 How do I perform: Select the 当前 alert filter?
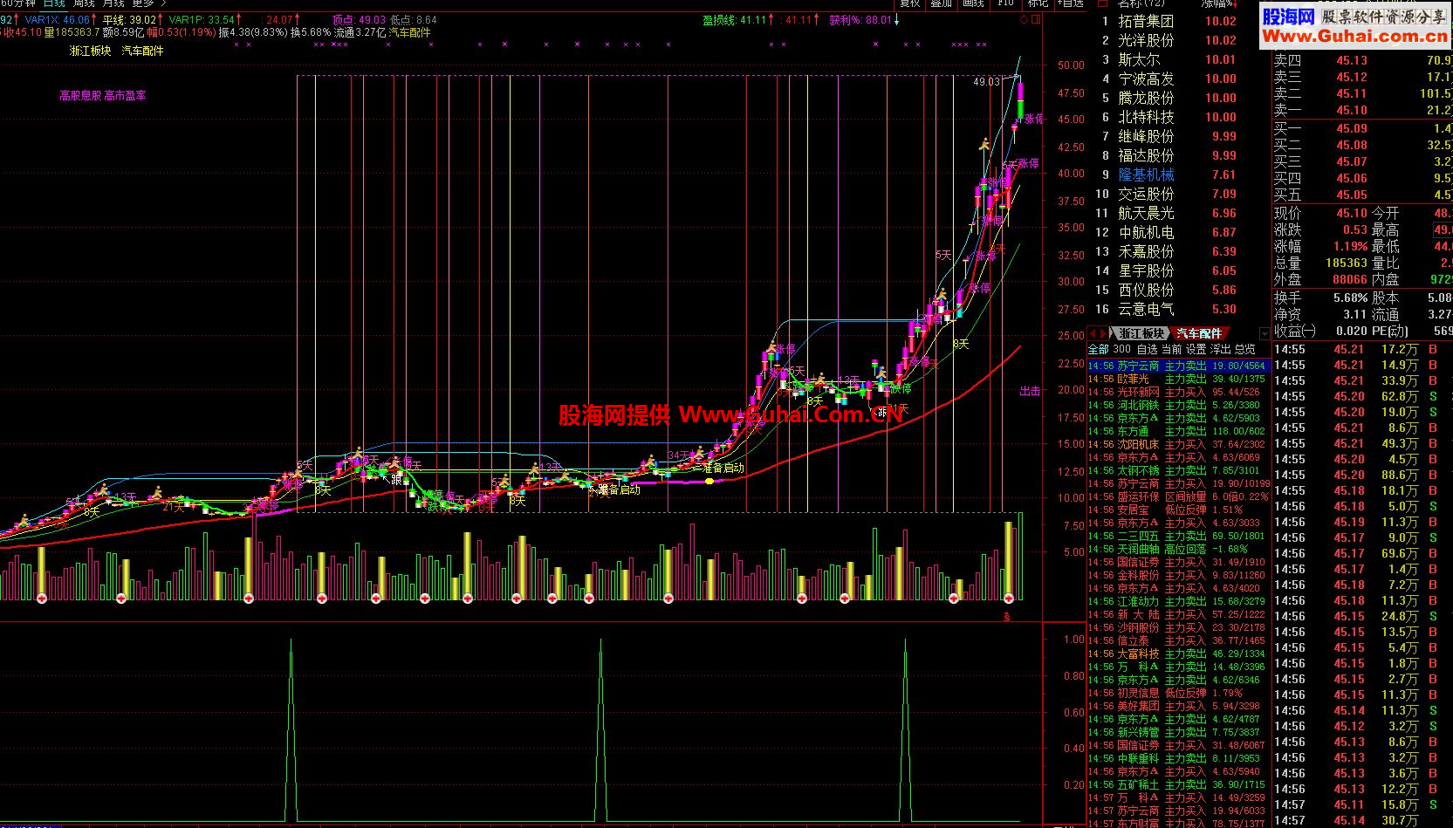point(1171,349)
